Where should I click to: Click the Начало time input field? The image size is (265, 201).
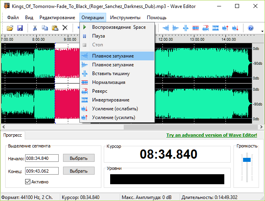[42, 158]
